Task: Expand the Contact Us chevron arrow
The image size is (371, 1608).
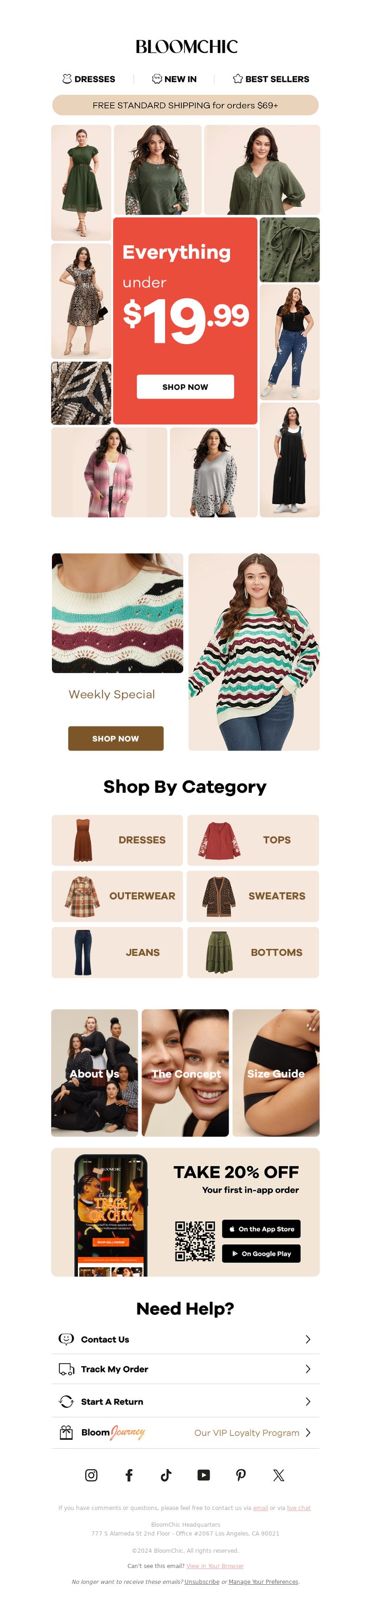Action: (308, 1340)
